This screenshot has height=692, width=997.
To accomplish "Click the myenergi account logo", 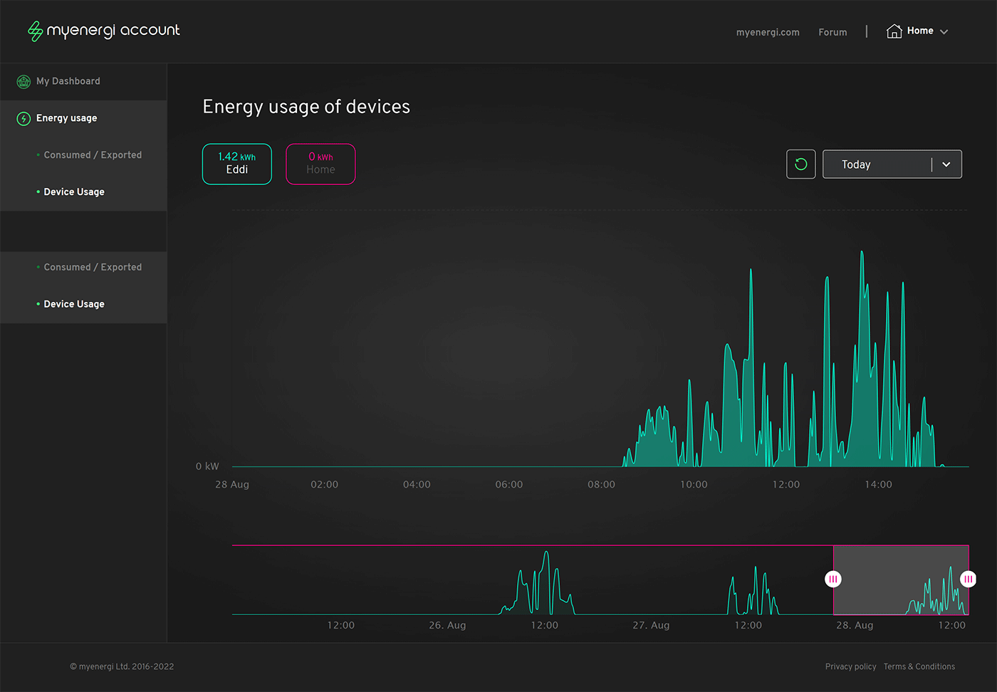I will (104, 31).
